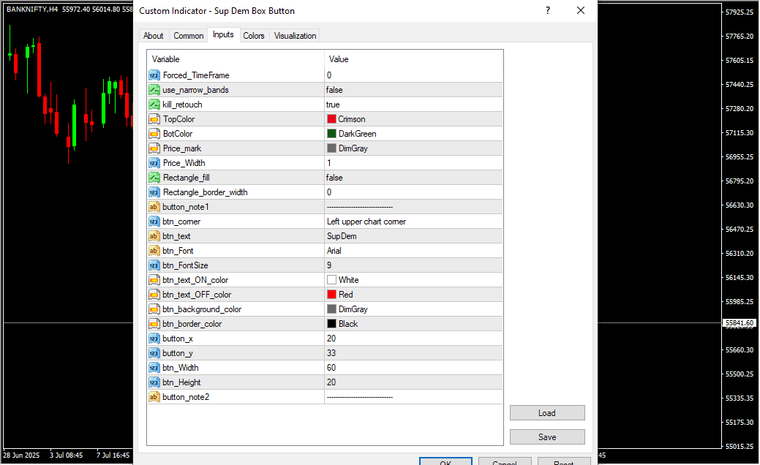
Task: Click the Load button
Action: point(547,413)
